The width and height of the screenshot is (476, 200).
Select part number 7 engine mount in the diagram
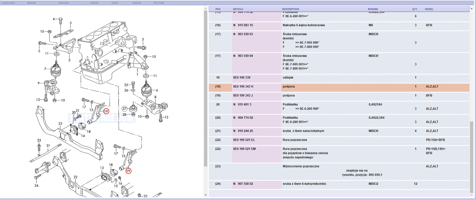(x=45, y=69)
